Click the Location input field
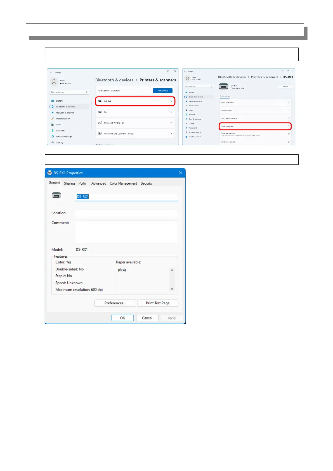The height and width of the screenshot is (471, 333). point(126,213)
